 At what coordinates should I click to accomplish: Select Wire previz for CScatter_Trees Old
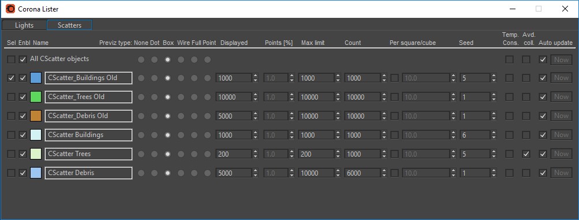(181, 97)
